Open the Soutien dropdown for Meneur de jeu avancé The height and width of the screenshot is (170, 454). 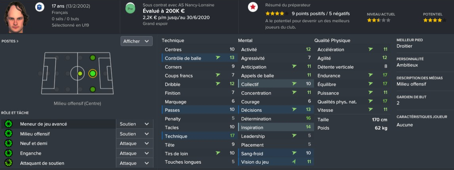point(134,124)
